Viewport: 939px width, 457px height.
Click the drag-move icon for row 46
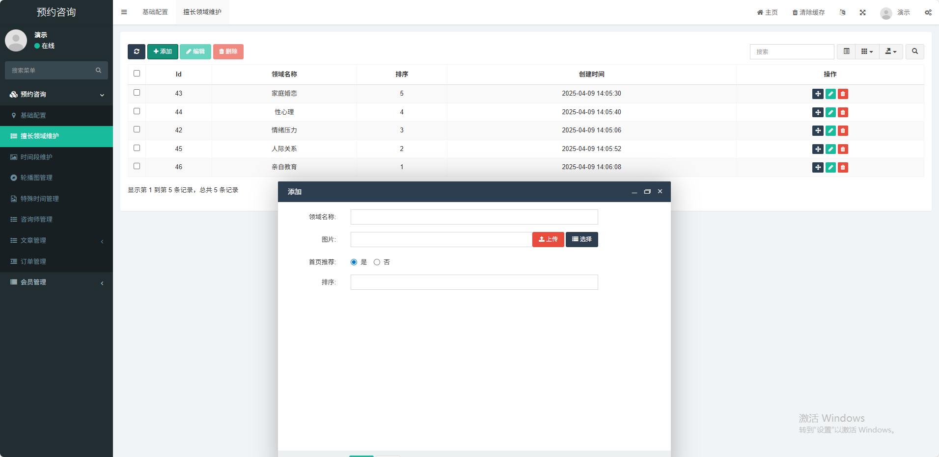click(818, 167)
